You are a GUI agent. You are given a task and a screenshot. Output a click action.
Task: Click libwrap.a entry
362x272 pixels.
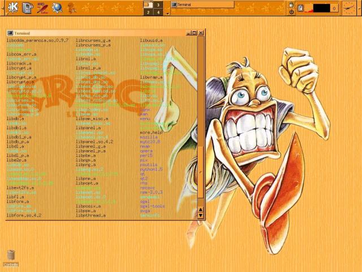[x=151, y=78]
